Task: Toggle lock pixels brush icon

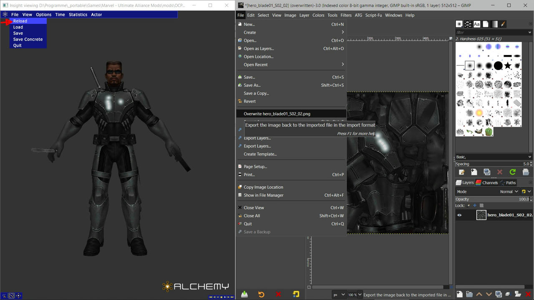Action: [469, 205]
